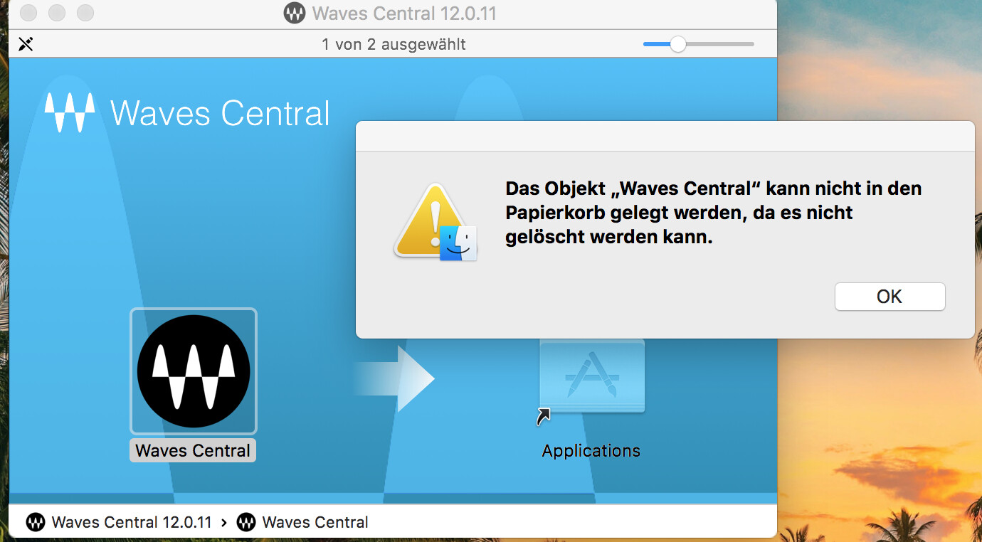Click the window title proxy icon
982x542 pixels.
click(x=294, y=13)
